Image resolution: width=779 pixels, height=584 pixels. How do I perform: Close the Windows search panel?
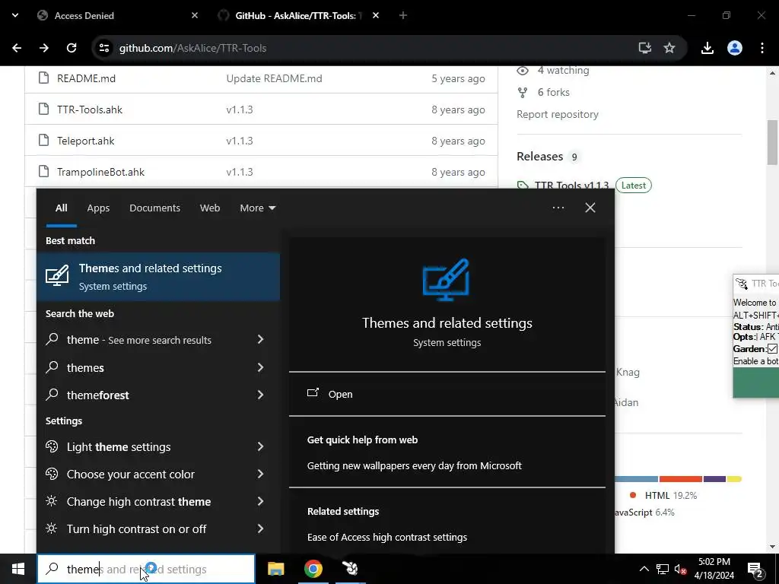point(590,208)
